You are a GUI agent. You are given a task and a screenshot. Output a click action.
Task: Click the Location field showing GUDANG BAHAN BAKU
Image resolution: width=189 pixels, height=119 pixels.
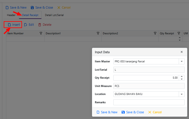click(x=146, y=94)
